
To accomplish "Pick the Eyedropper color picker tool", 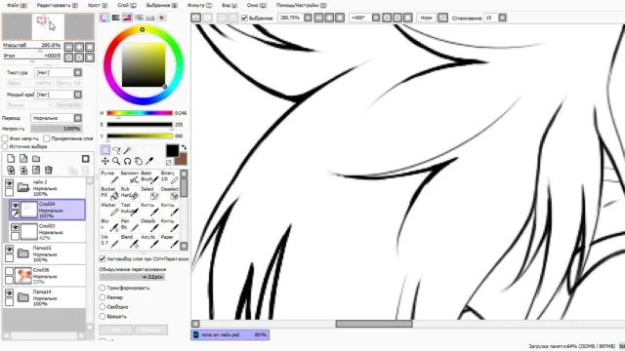I will pyautogui.click(x=149, y=161).
